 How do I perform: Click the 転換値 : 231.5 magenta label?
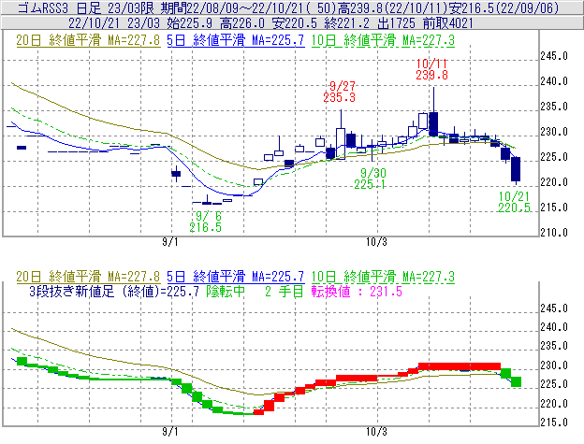(357, 292)
